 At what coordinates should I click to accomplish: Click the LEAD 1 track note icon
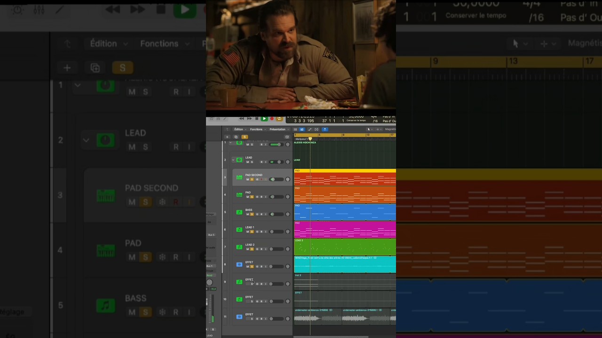click(x=239, y=230)
